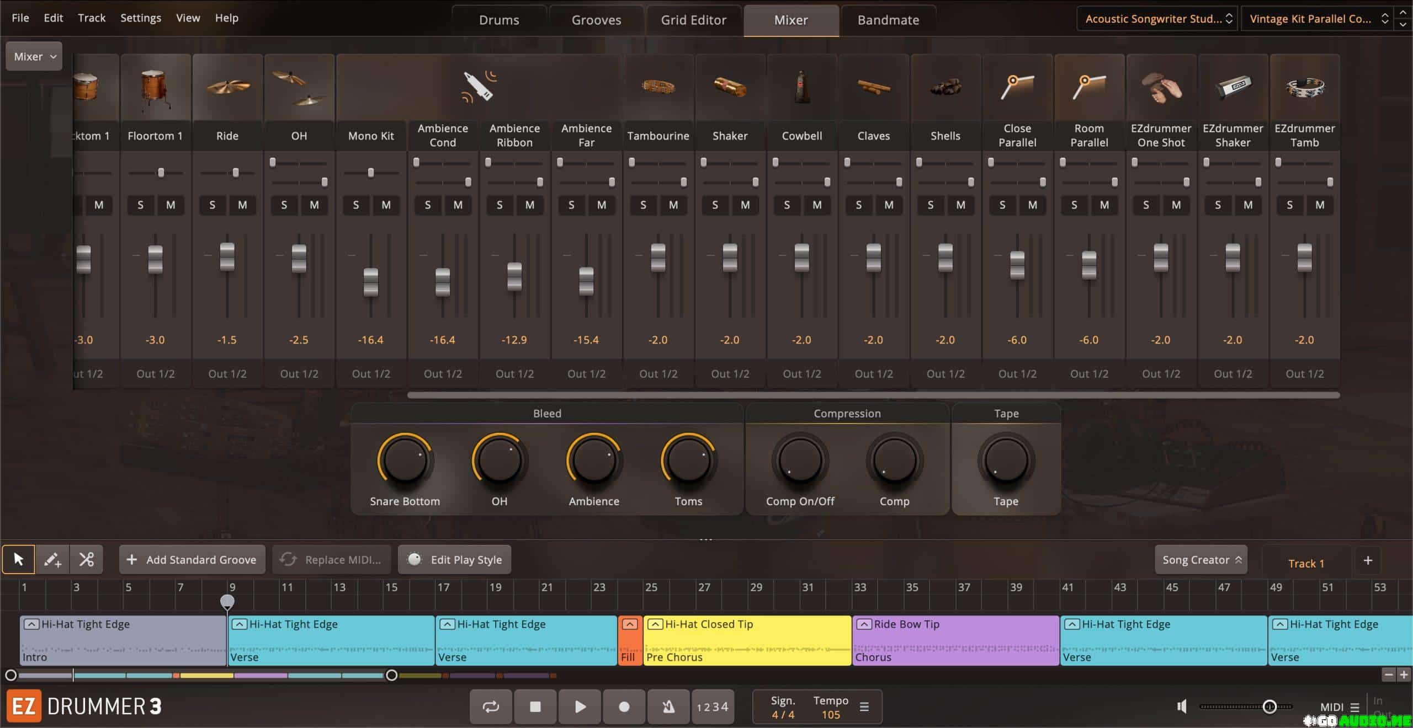Select the Track 1 tab
This screenshot has width=1413, height=728.
click(1306, 563)
